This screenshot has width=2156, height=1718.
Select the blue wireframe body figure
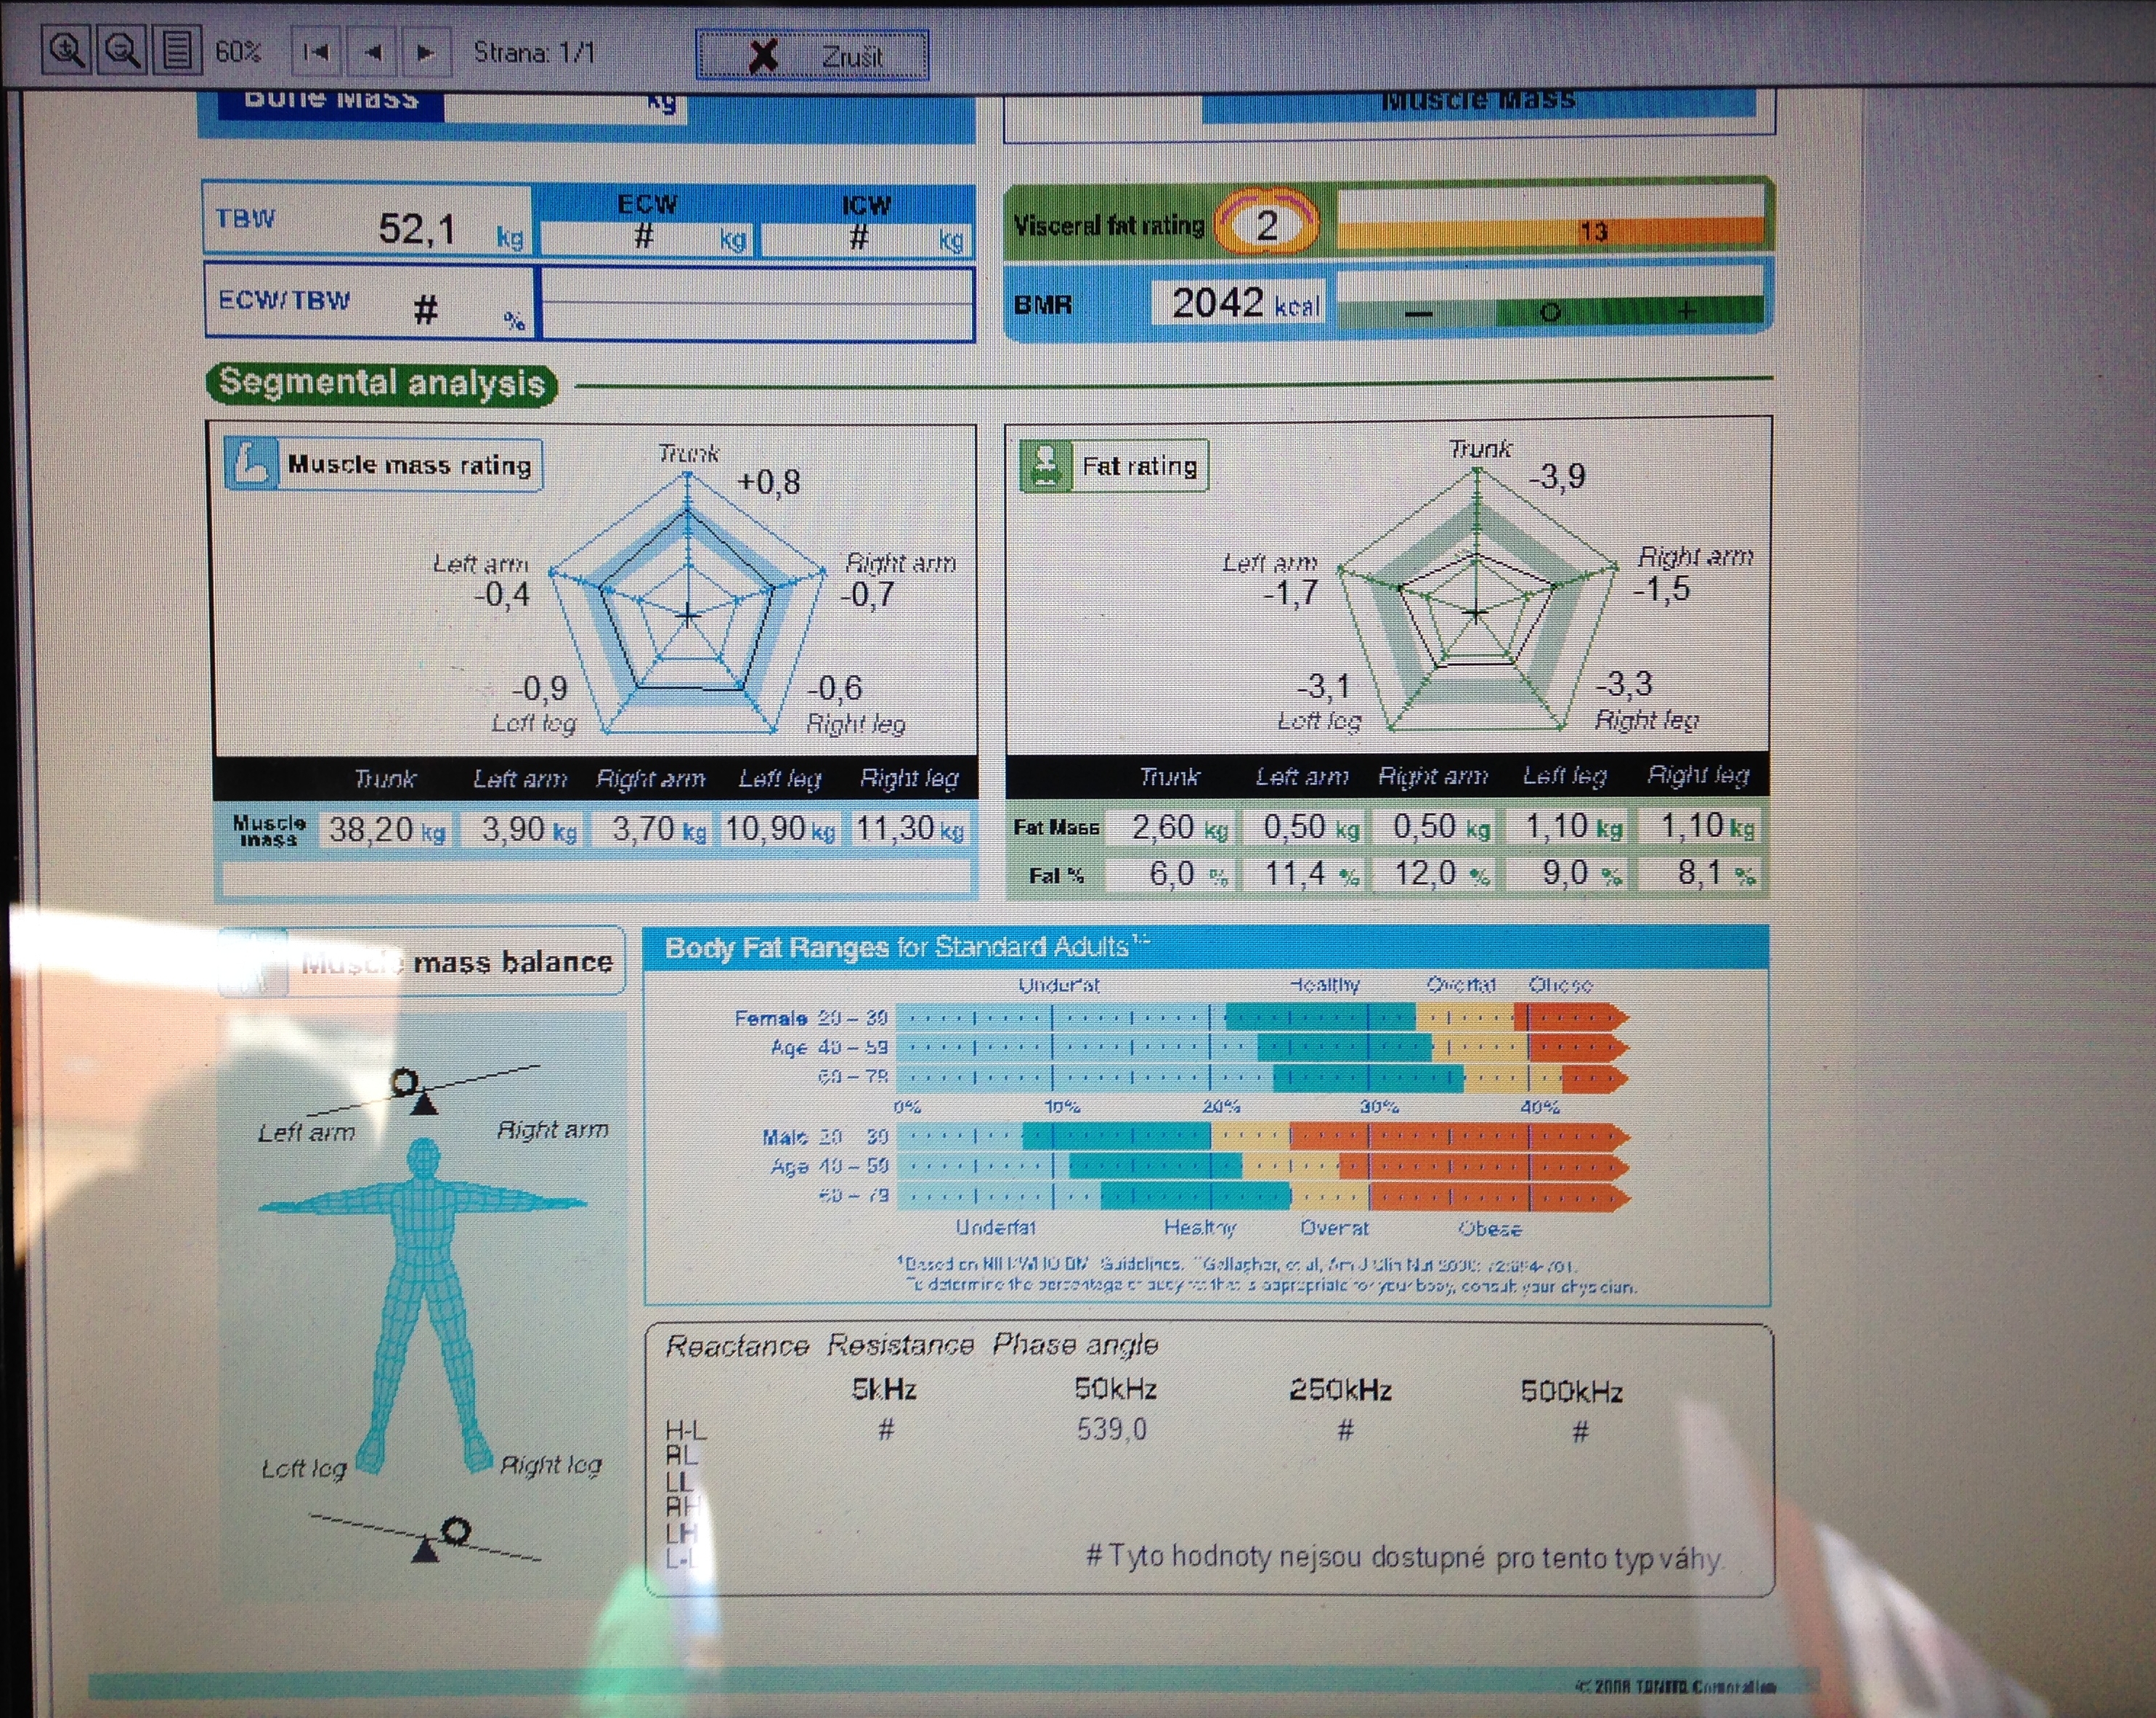pos(423,1305)
